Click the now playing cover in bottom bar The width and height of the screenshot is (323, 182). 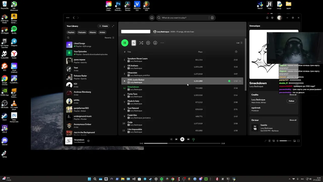(x=69, y=141)
